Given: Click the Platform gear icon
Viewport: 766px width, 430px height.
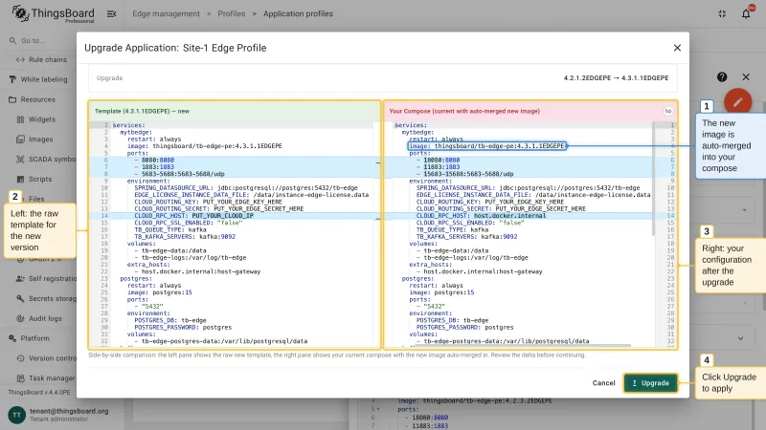Looking at the screenshot, I should (x=12, y=338).
